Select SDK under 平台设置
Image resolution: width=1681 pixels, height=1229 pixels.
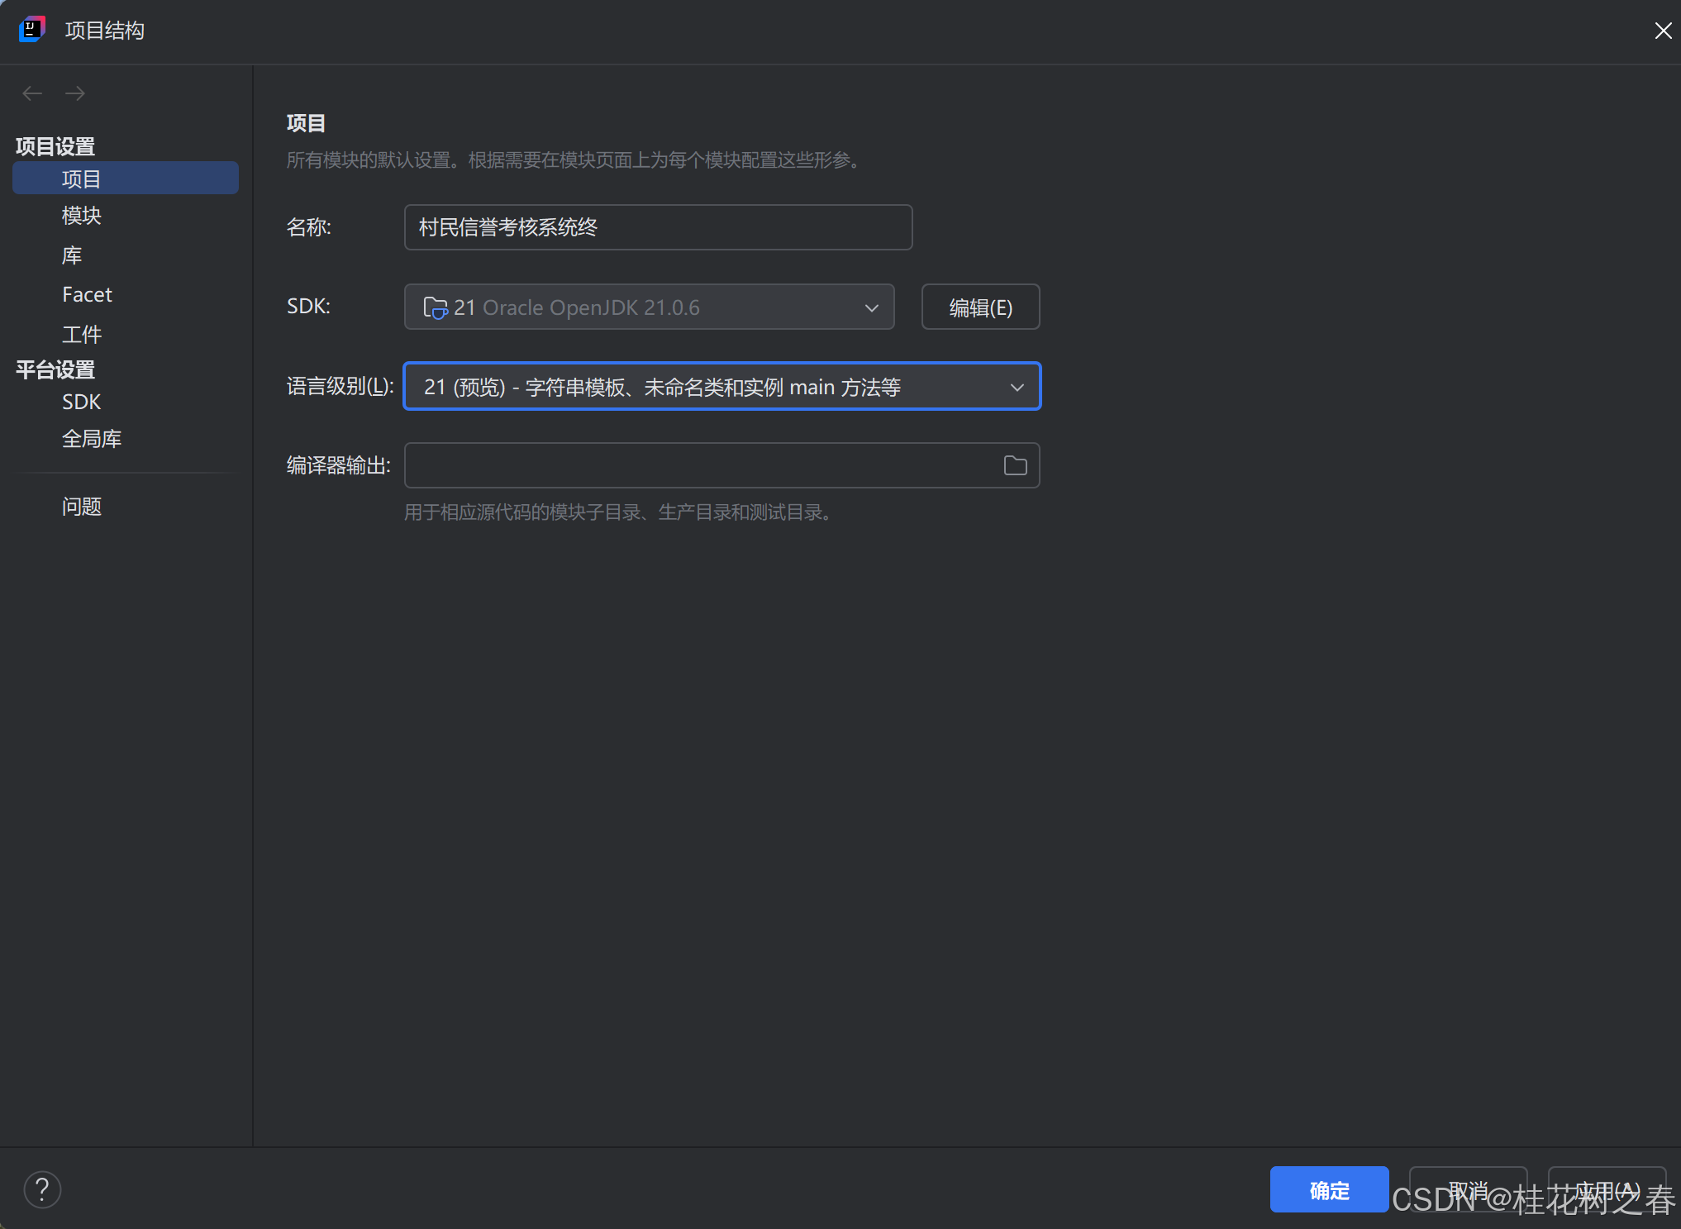[x=81, y=402]
